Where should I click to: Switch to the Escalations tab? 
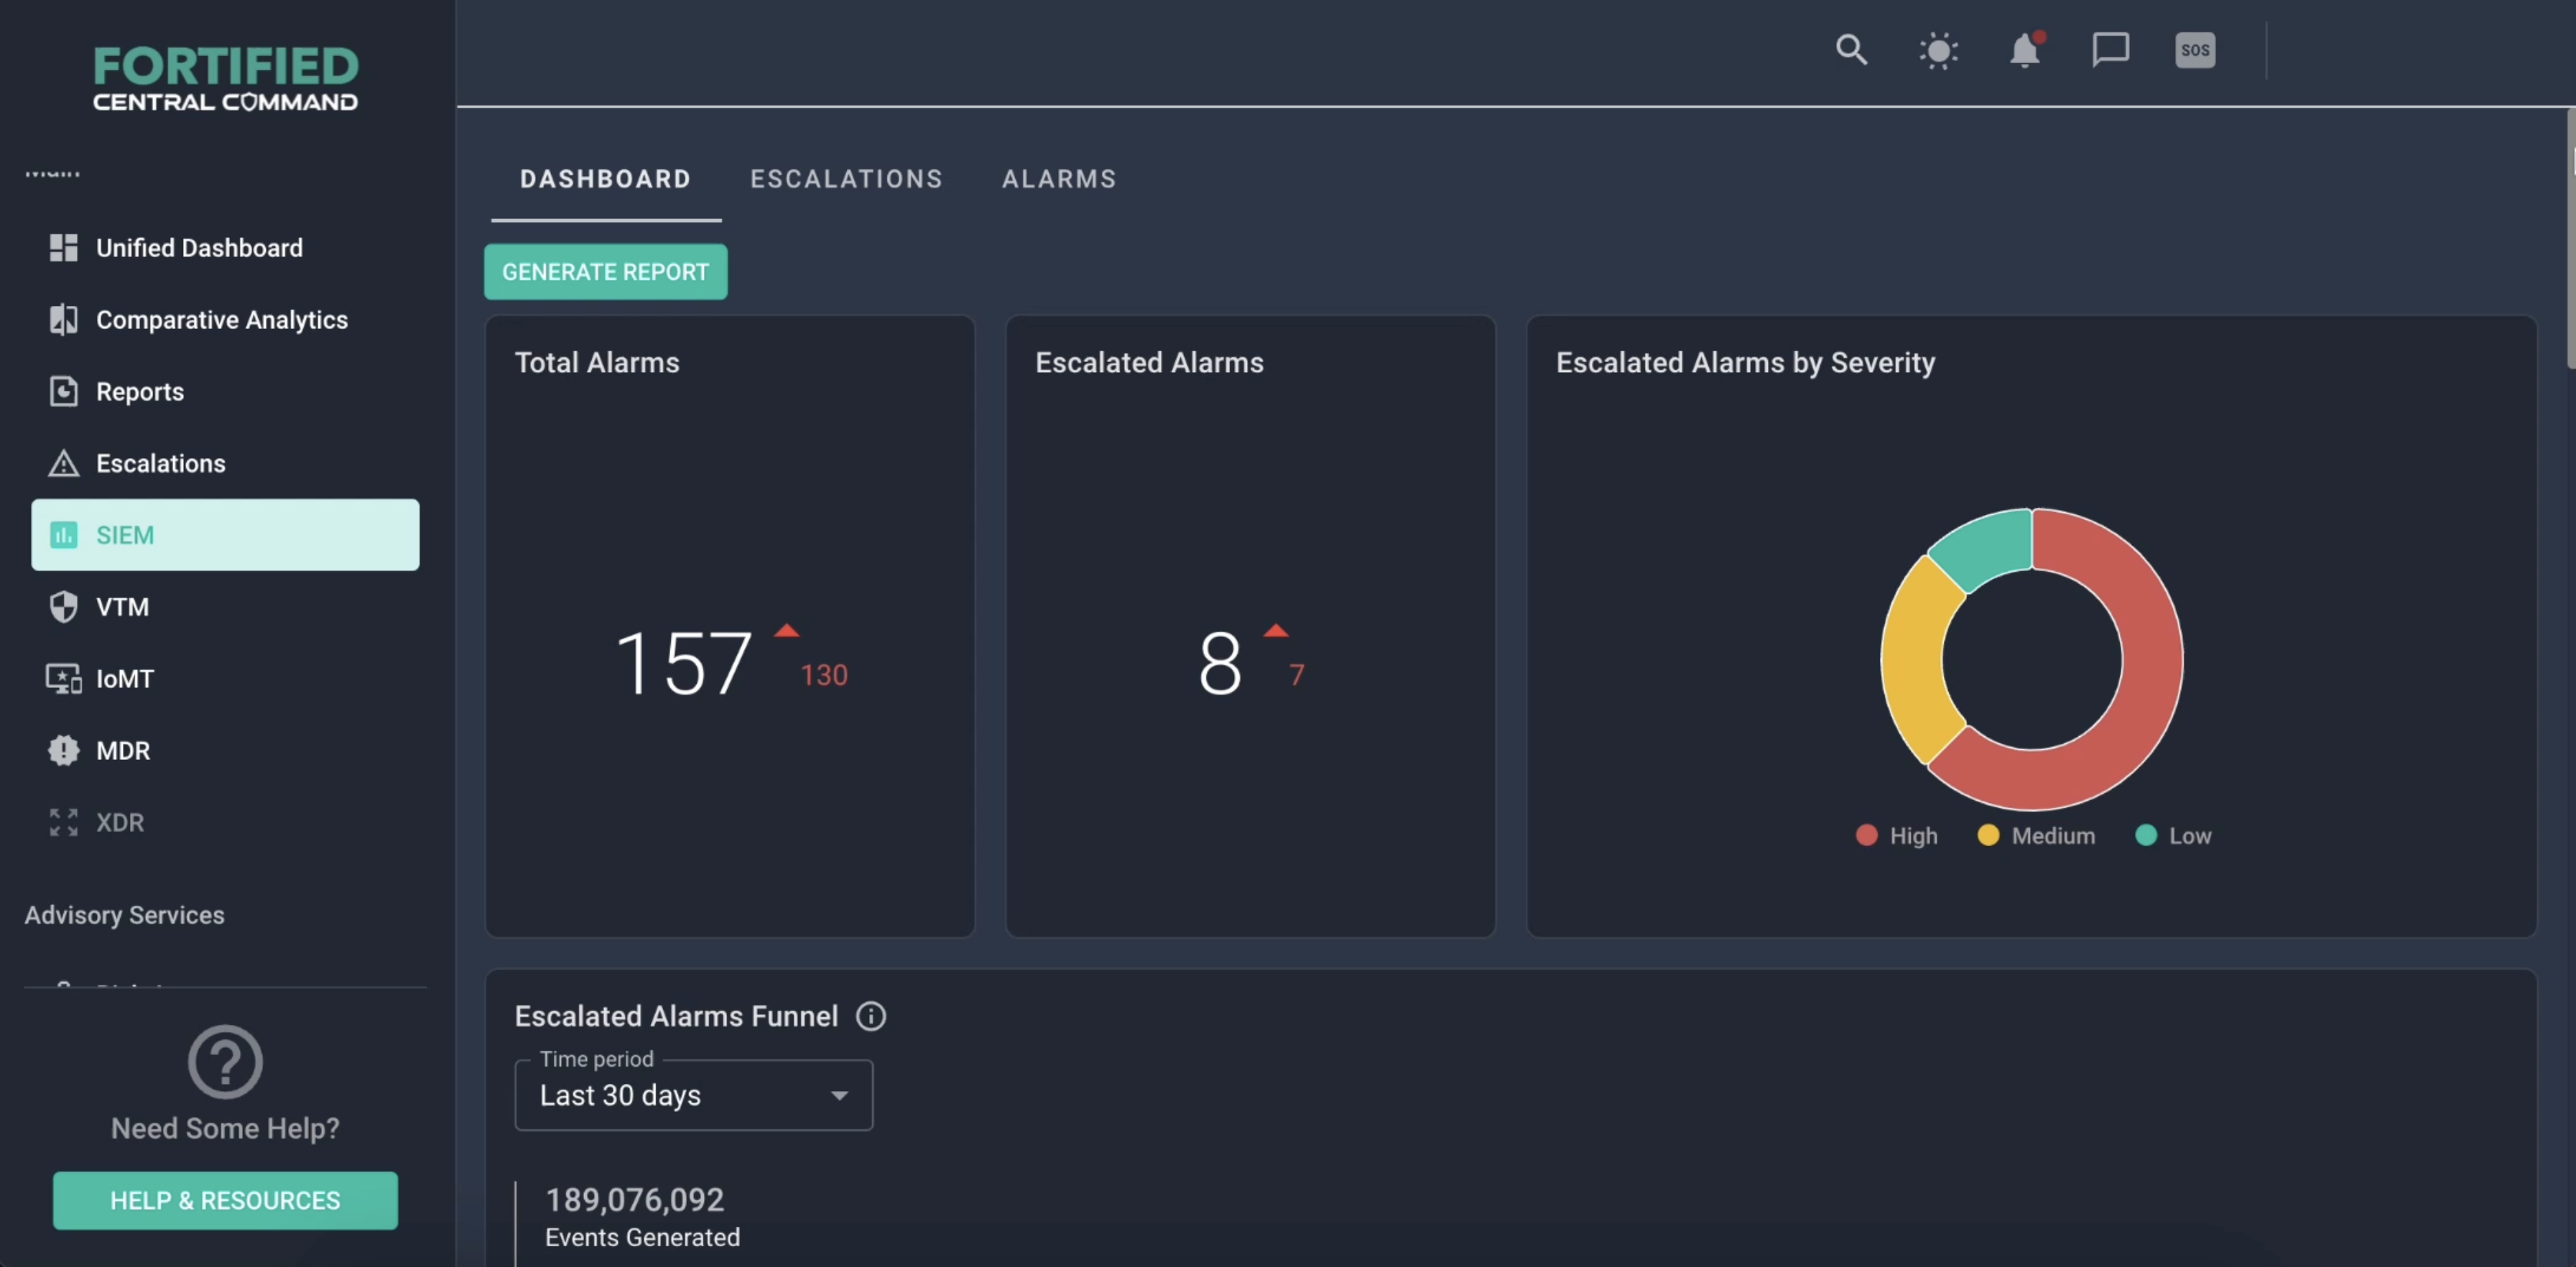846,179
